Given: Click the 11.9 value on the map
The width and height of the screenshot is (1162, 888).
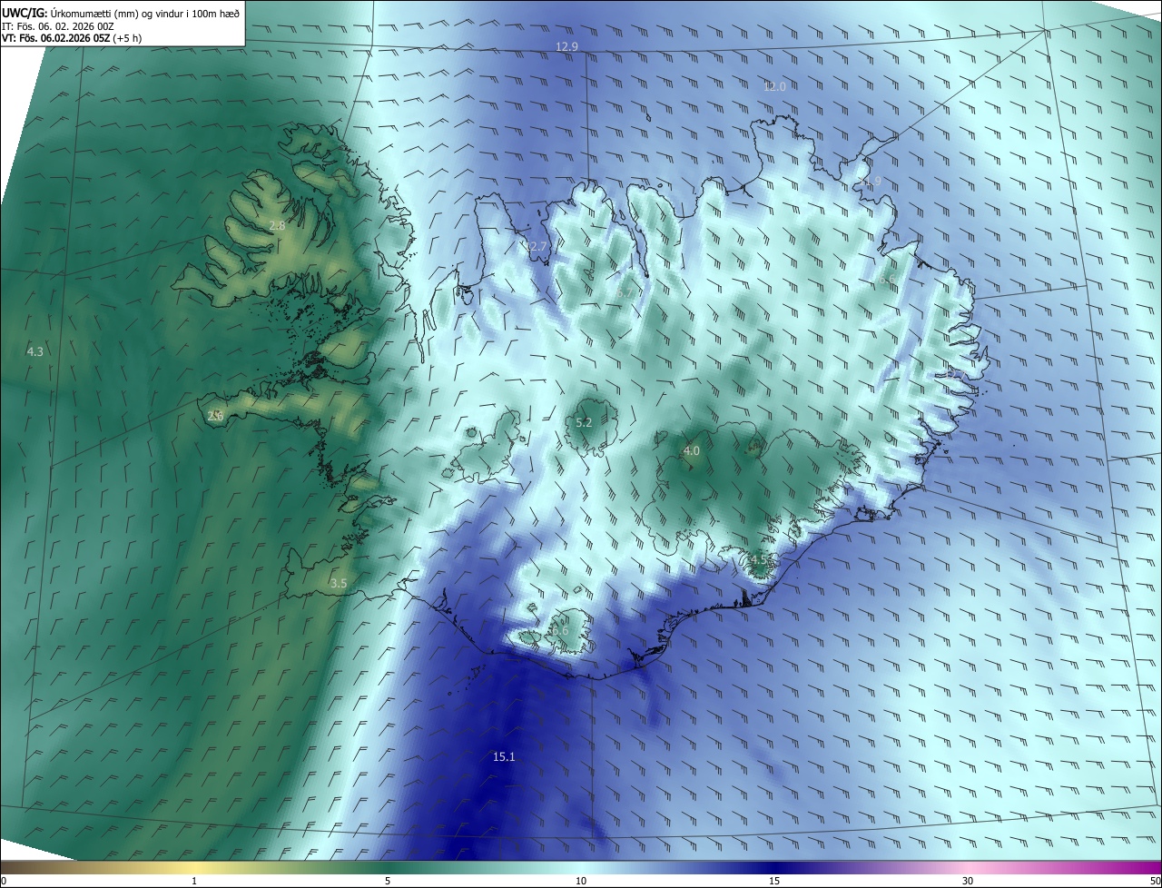Looking at the screenshot, I should (x=870, y=182).
